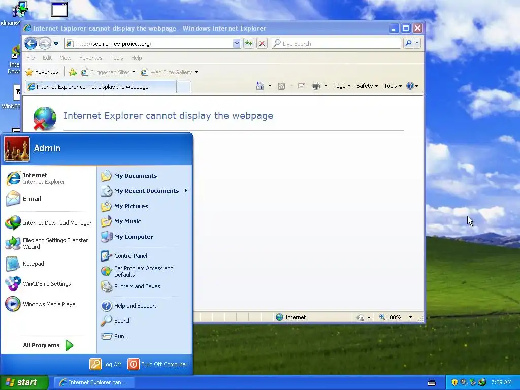Screen dimensions: 520x390
Task: Click the RSS feeds icon
Action: (x=281, y=86)
